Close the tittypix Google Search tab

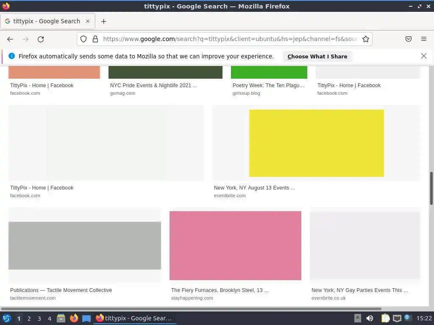click(x=87, y=21)
